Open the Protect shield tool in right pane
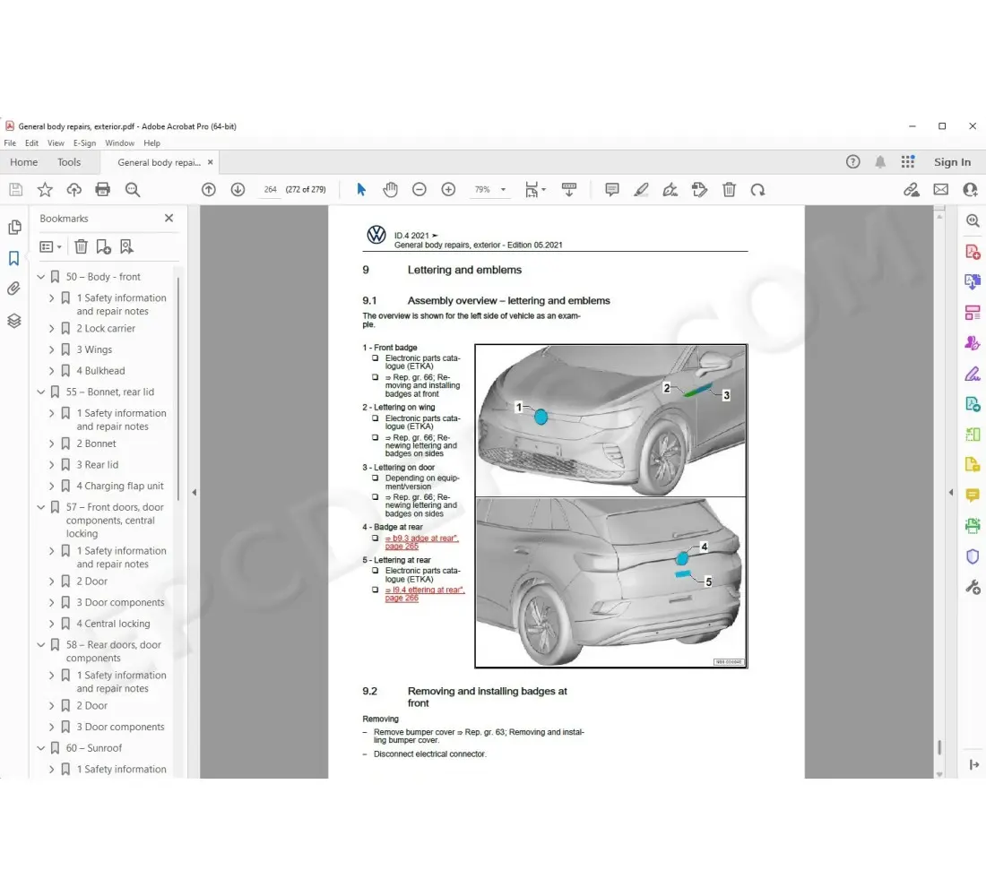Viewport: 986px width, 896px height. (973, 556)
